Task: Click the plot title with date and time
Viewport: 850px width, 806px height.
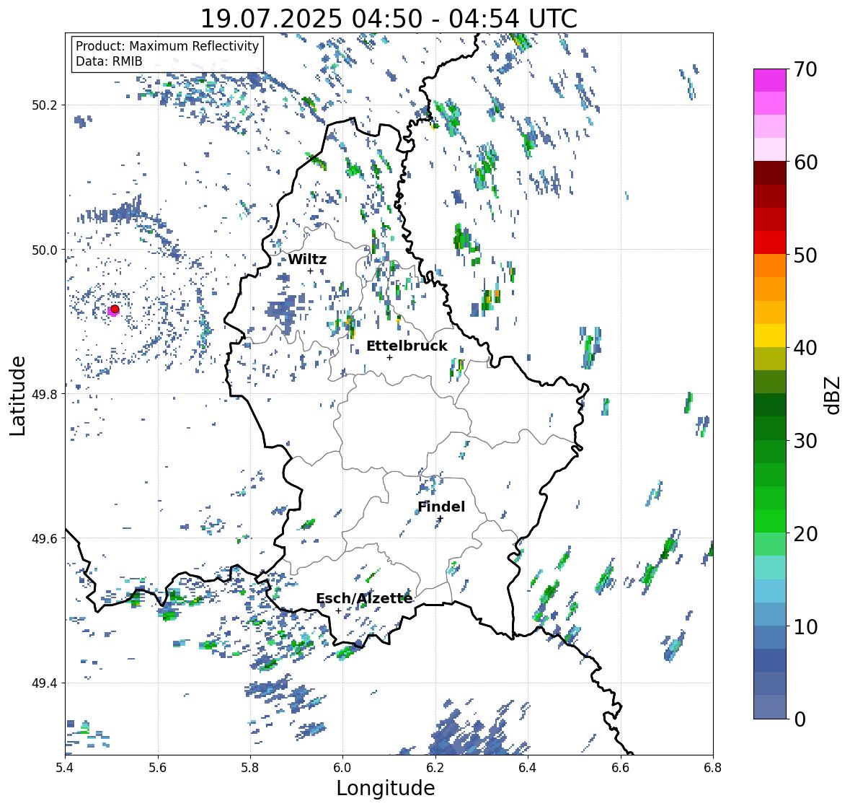Action: 389,19
